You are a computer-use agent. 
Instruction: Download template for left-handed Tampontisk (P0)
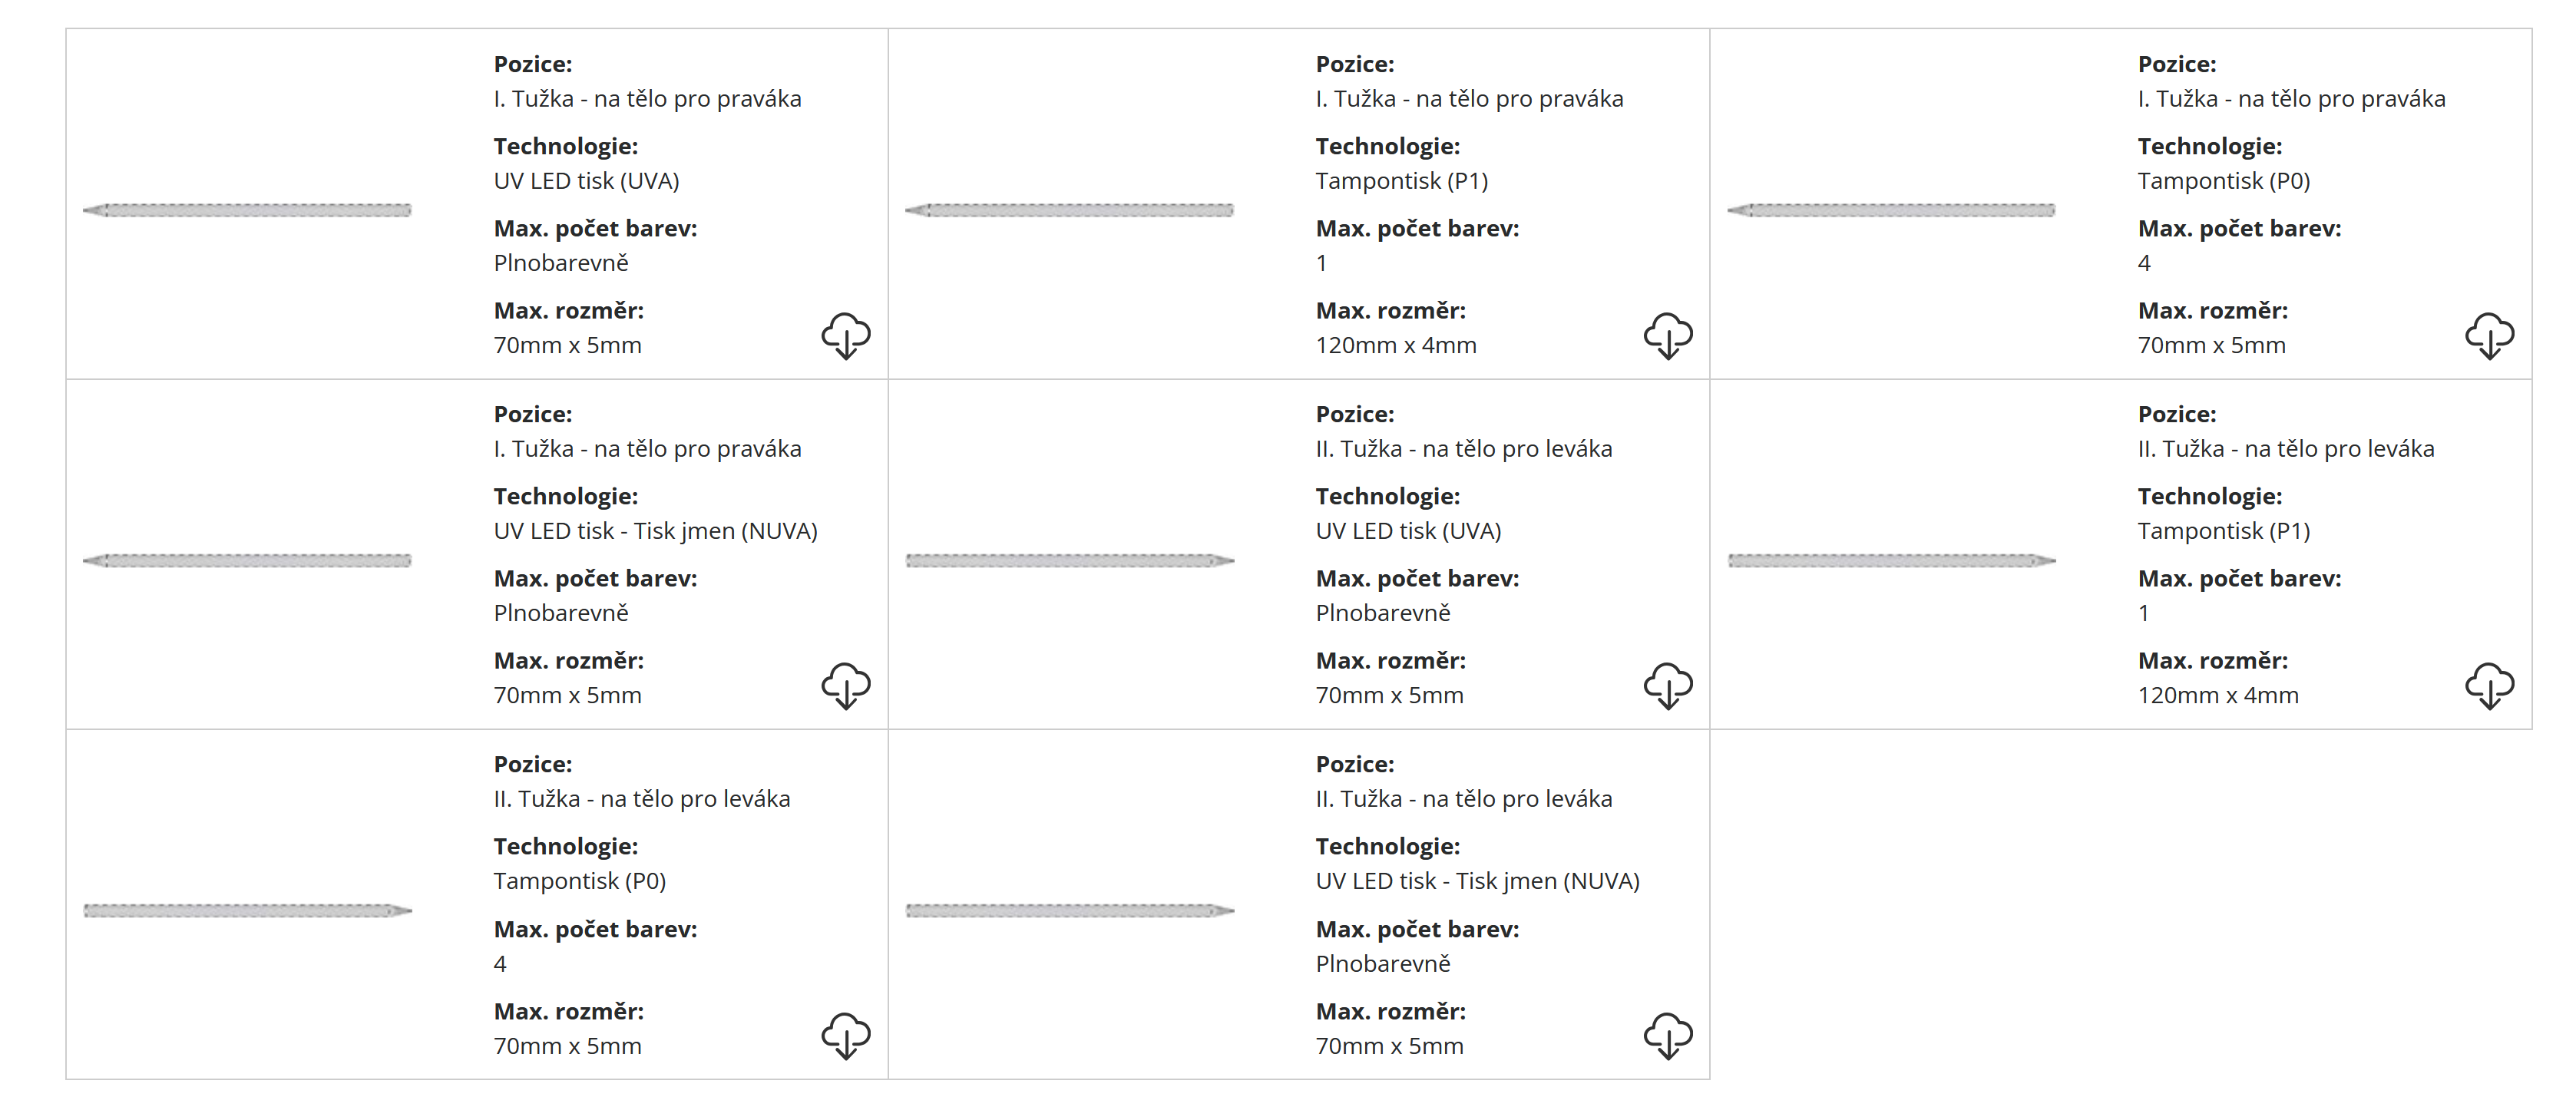845,1035
